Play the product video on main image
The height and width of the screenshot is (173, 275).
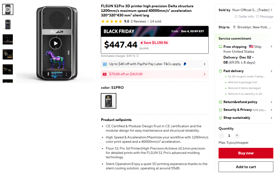(55, 43)
